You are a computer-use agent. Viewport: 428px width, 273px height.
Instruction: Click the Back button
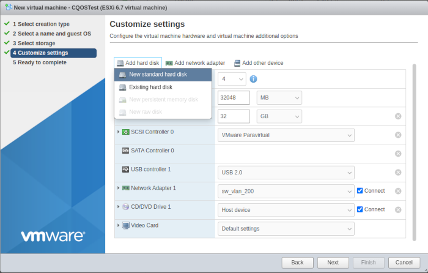[298, 263]
